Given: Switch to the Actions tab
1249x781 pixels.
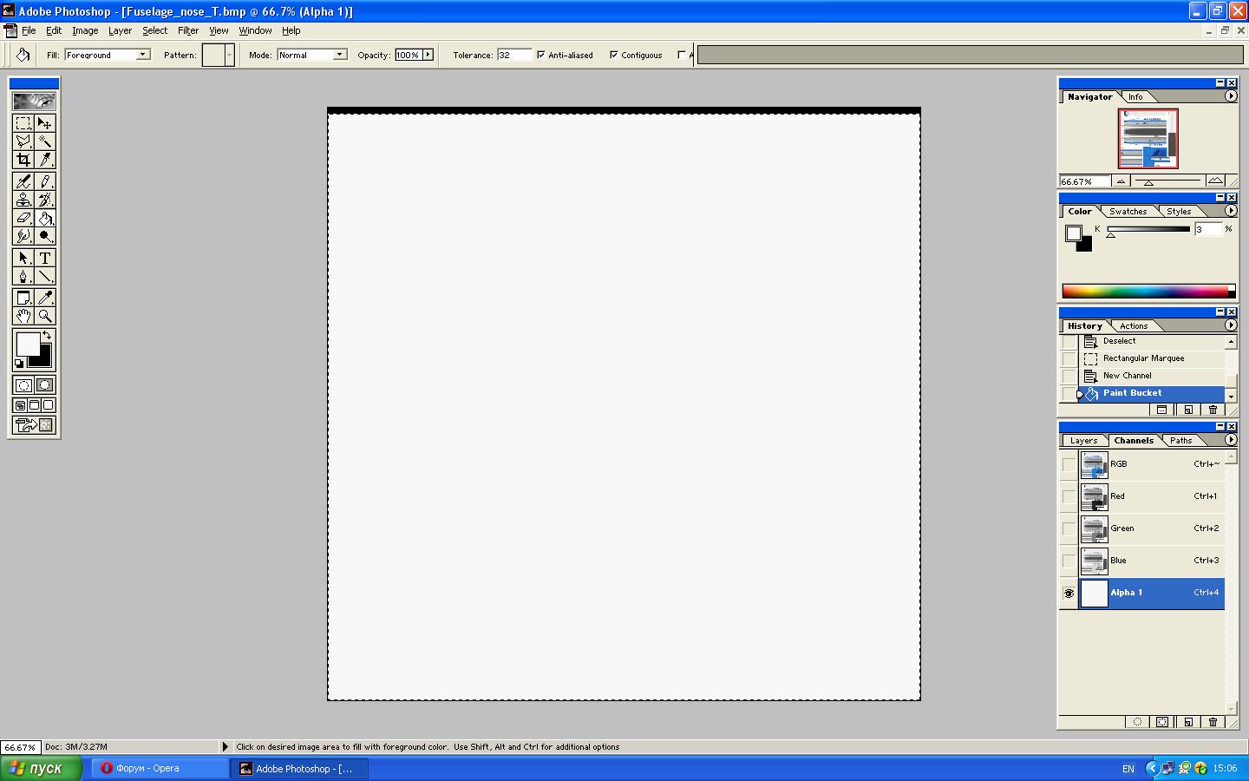Looking at the screenshot, I should (x=1133, y=326).
